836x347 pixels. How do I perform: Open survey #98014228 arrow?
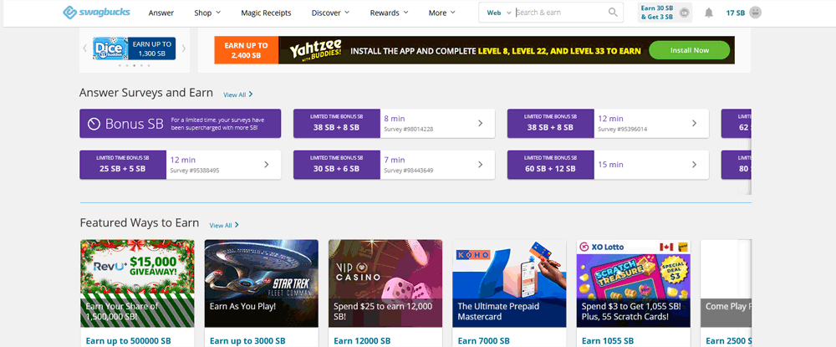coord(480,123)
